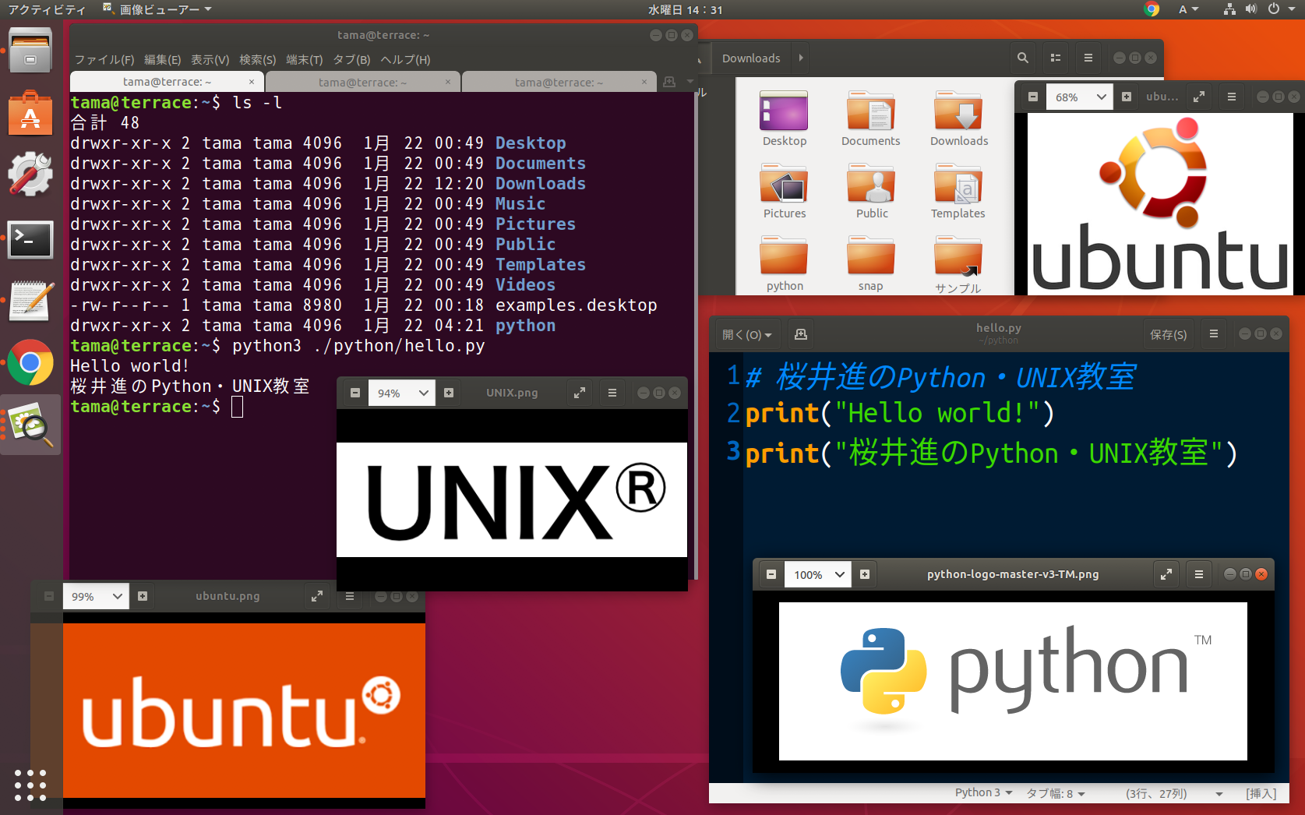Launch Ubuntu Software from the dock

pyautogui.click(x=30, y=113)
